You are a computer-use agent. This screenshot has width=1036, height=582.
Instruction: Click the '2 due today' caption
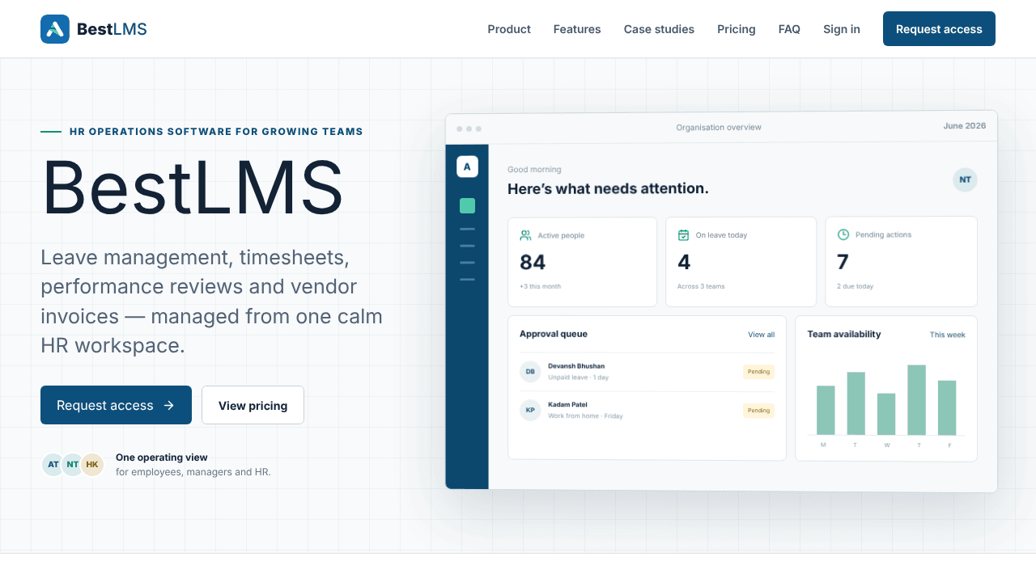pos(855,286)
